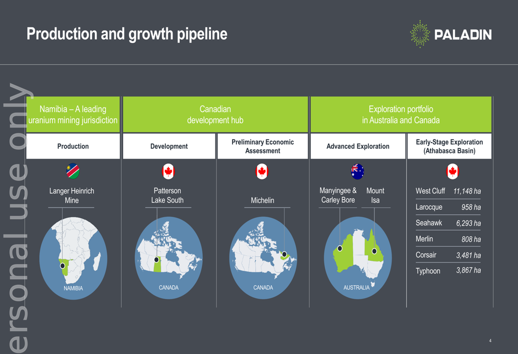The image size is (518, 354).
Task: Select the 'Typhoon' tenement name
Action: [x=428, y=271]
